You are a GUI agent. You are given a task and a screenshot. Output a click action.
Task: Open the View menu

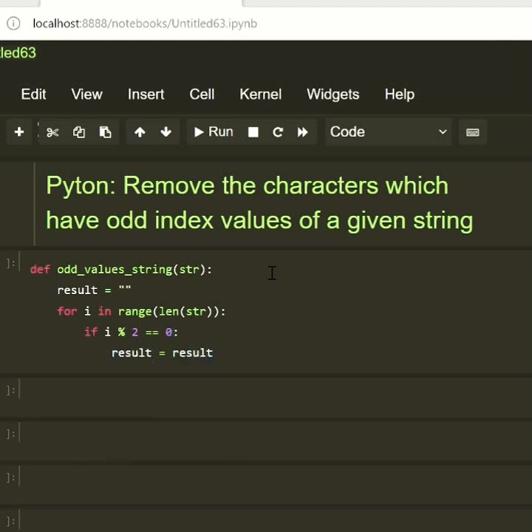pos(86,94)
